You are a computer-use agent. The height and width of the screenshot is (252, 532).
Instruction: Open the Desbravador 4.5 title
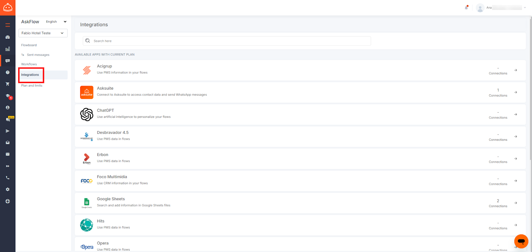(113, 132)
